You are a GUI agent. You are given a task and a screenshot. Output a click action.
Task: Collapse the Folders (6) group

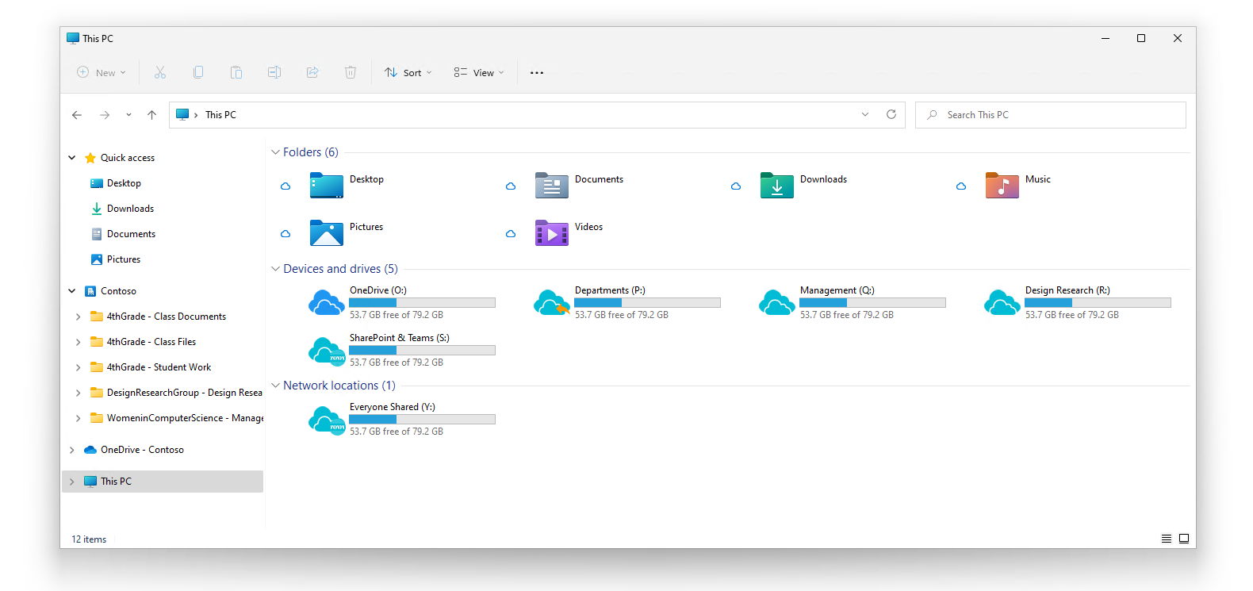(275, 152)
